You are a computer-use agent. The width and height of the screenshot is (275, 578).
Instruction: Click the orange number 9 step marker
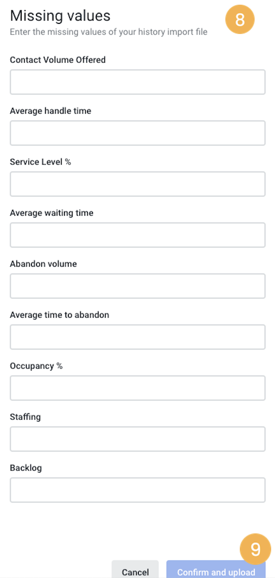[255, 549]
